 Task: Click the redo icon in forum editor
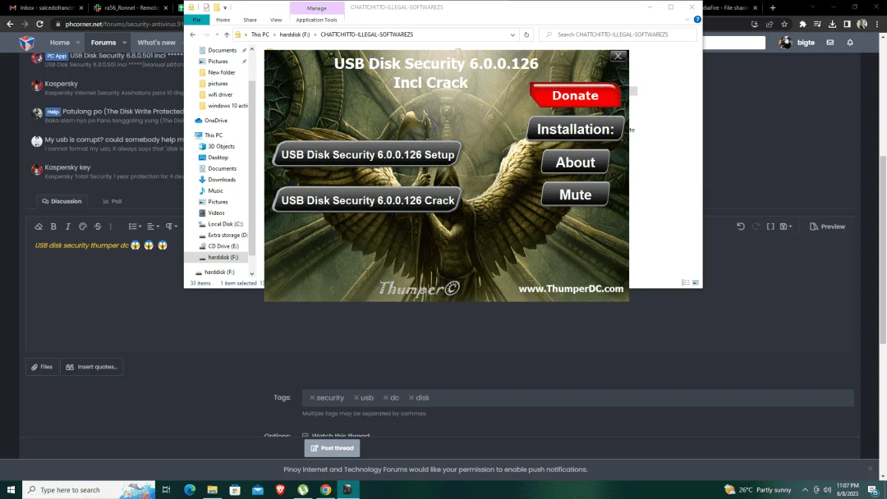coord(756,227)
